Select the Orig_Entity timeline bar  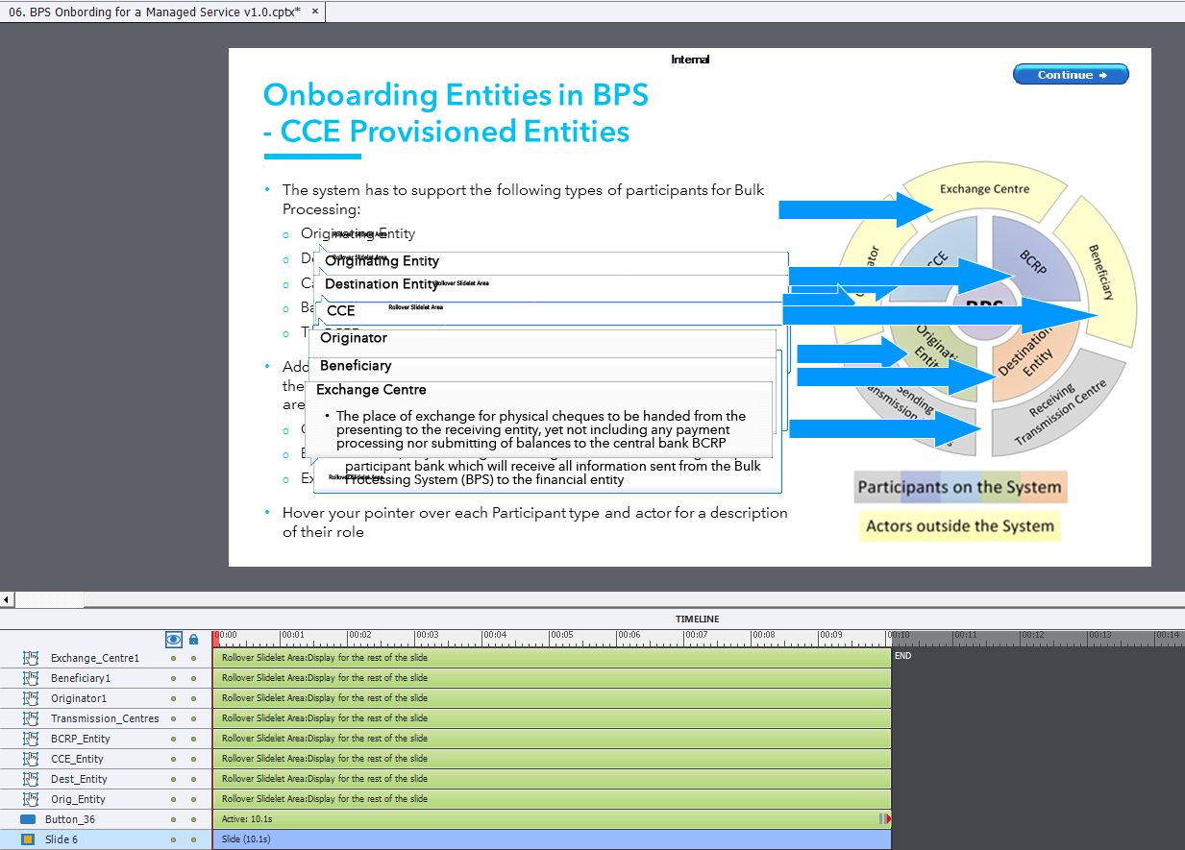(x=551, y=799)
